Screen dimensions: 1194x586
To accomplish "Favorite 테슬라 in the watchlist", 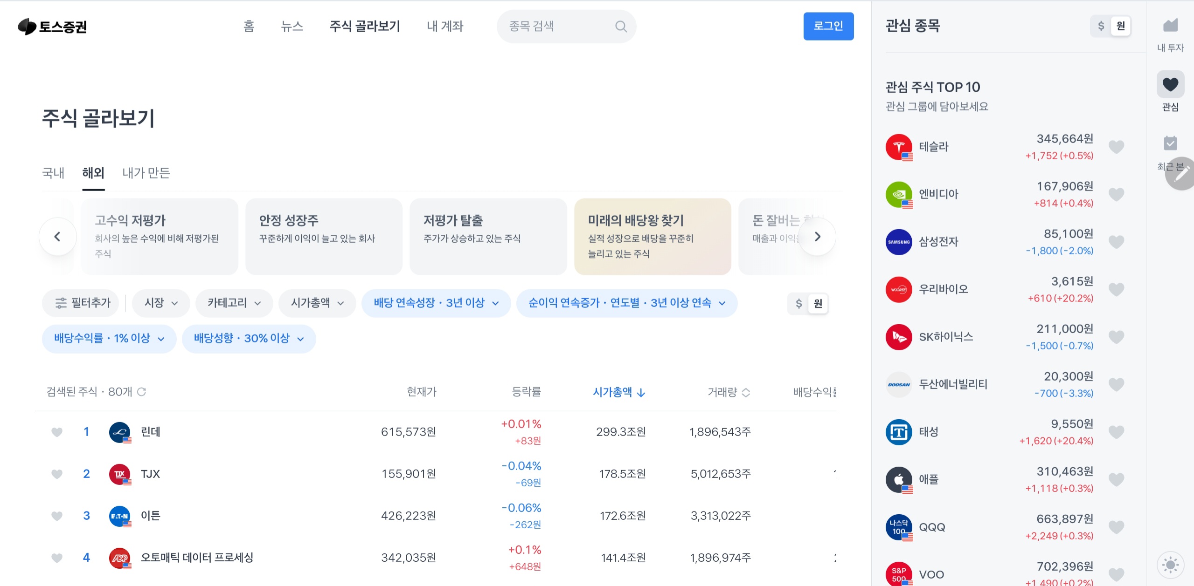I will click(x=1116, y=147).
